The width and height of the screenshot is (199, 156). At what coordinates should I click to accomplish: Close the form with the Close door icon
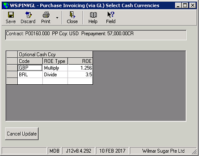pyautogui.click(x=72, y=15)
